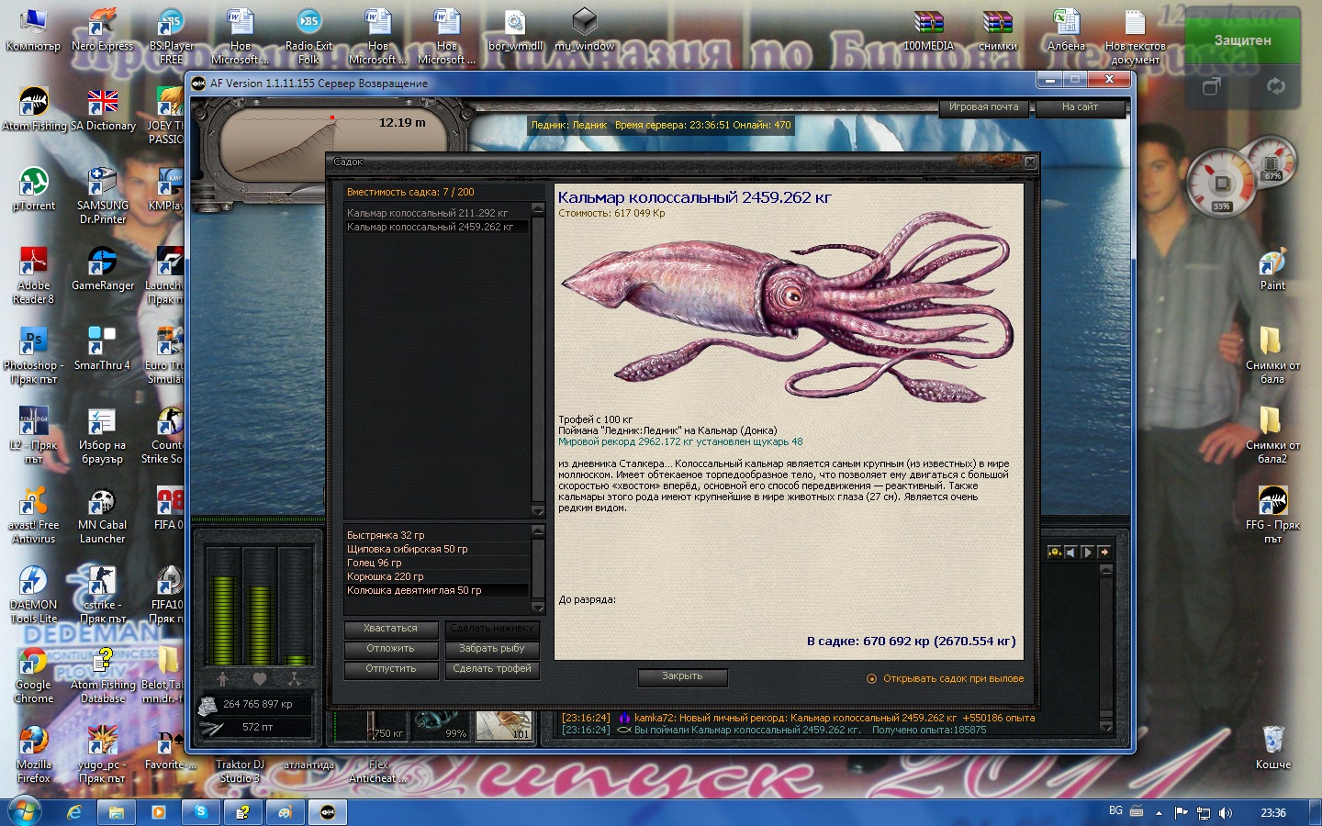
Task: Click the volume icon in system tray
Action: [x=1225, y=813]
